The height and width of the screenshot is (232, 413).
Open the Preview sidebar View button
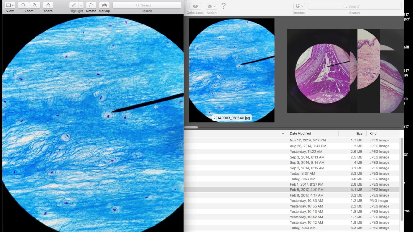[x=10, y=5]
